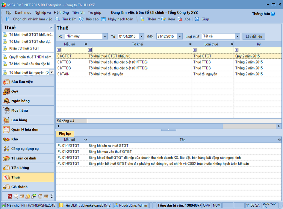The height and width of the screenshot is (209, 283).
Task: Click the Tìm kiếm search toolbar button
Action: pyautogui.click(x=66, y=19)
